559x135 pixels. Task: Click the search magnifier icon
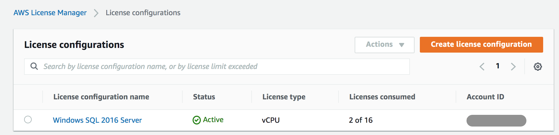tap(34, 66)
